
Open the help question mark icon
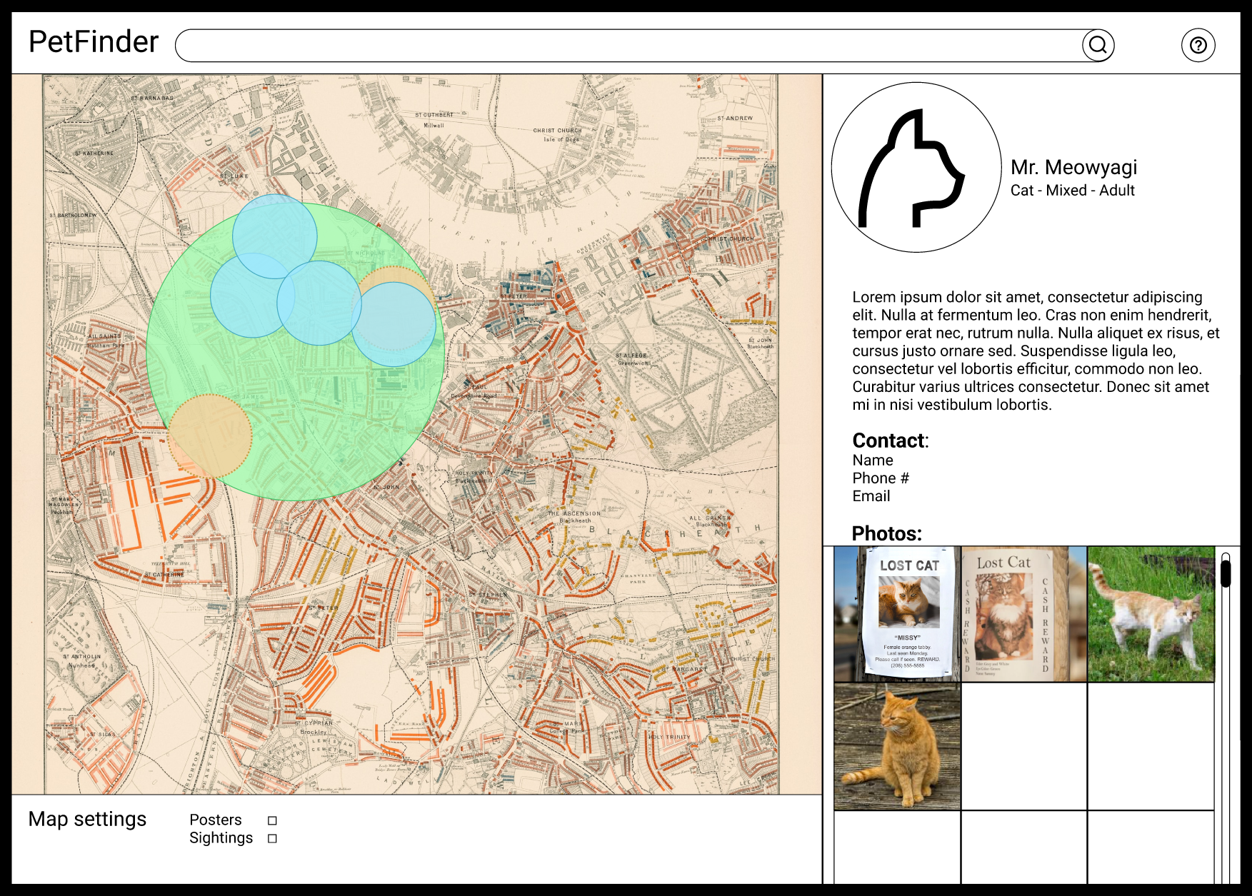pyautogui.click(x=1198, y=45)
